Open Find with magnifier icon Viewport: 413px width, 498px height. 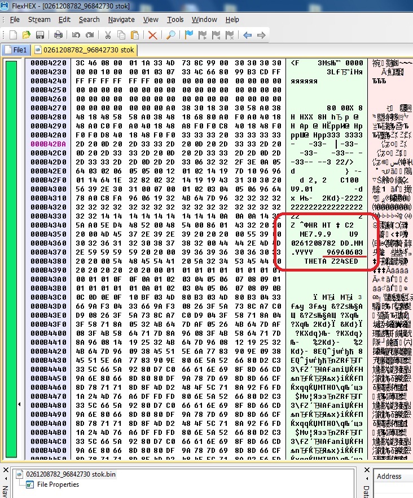[171, 35]
